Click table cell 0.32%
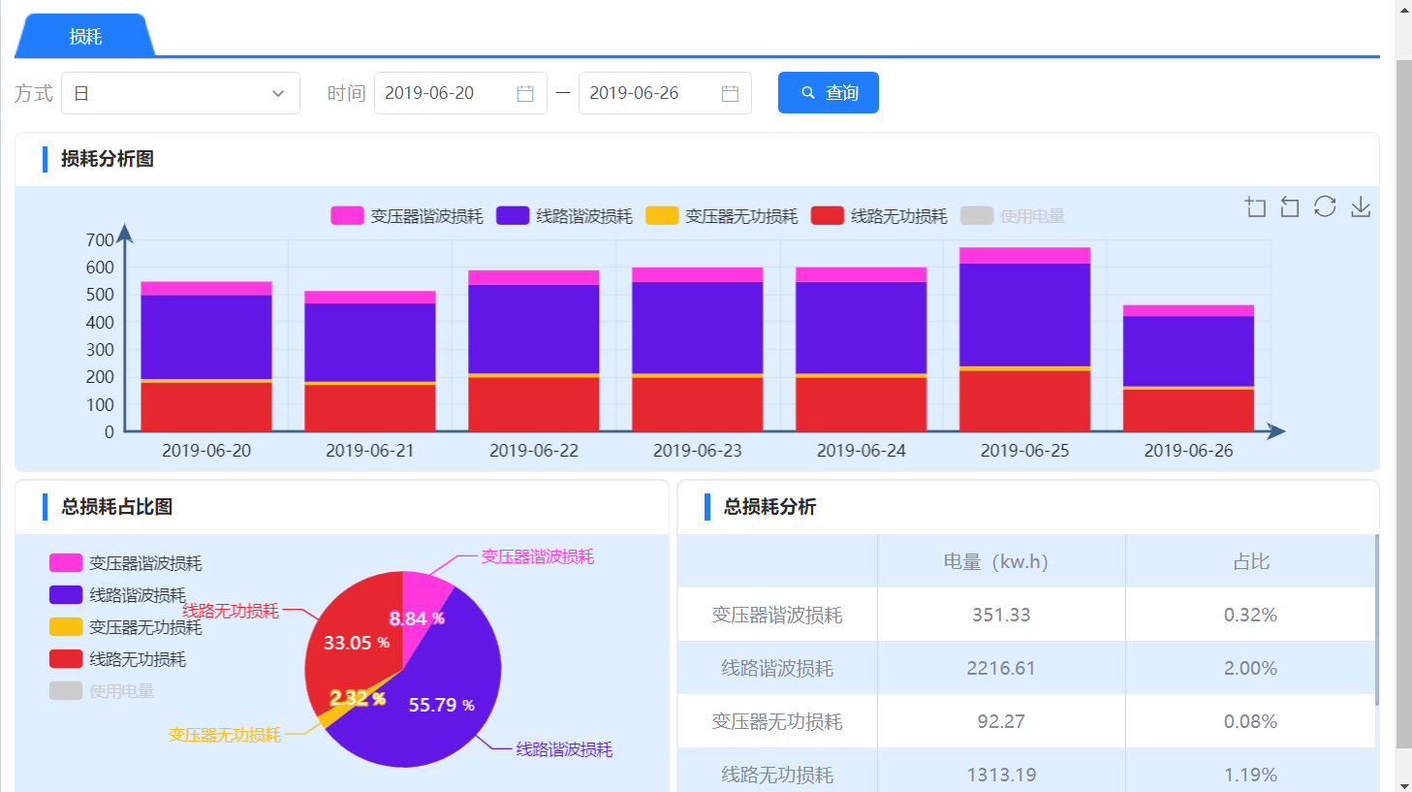 pos(1250,616)
